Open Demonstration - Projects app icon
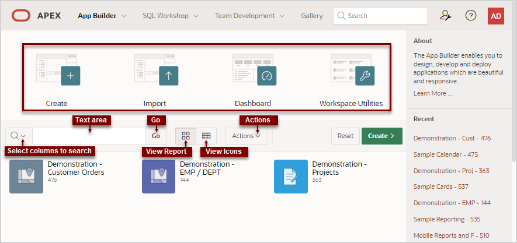This screenshot has height=243, width=517. (x=291, y=176)
